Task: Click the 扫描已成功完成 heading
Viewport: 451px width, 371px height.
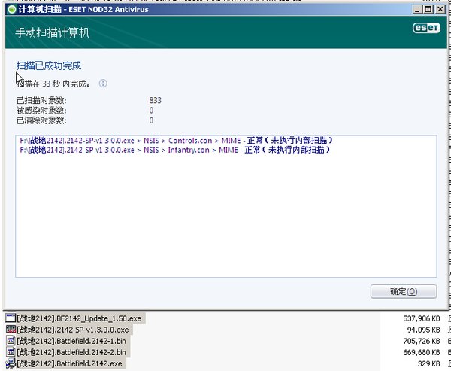Action: pyautogui.click(x=49, y=65)
